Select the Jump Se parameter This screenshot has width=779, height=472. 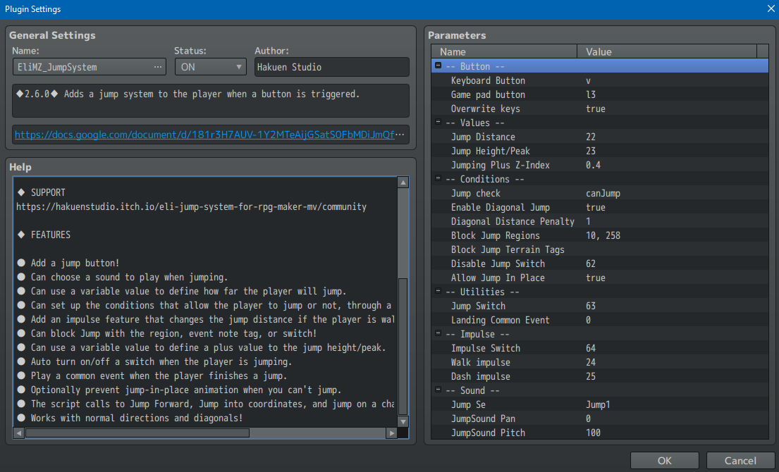click(600, 404)
